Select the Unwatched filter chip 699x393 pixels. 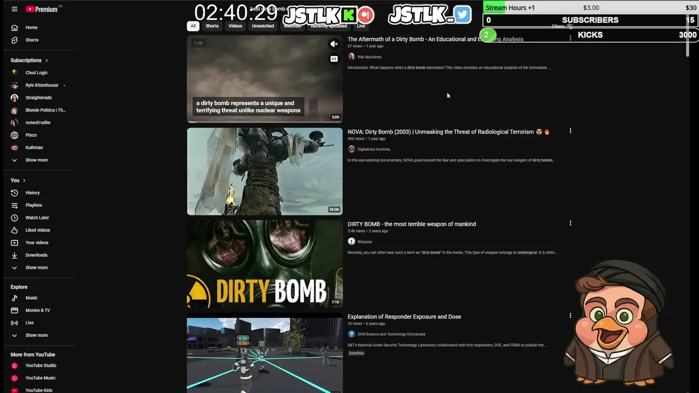[x=263, y=26]
